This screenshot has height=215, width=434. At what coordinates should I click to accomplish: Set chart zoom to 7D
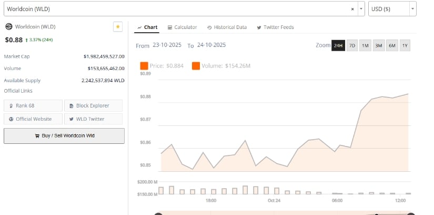352,46
